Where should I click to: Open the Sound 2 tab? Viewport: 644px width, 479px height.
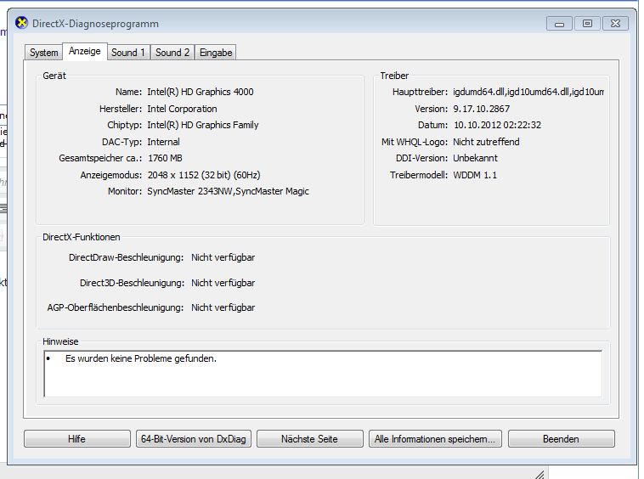tap(172, 53)
